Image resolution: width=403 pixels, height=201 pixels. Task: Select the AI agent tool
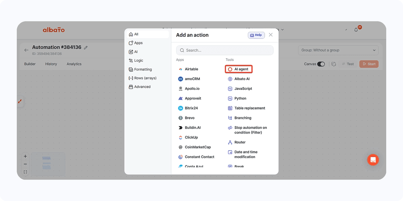coord(238,69)
